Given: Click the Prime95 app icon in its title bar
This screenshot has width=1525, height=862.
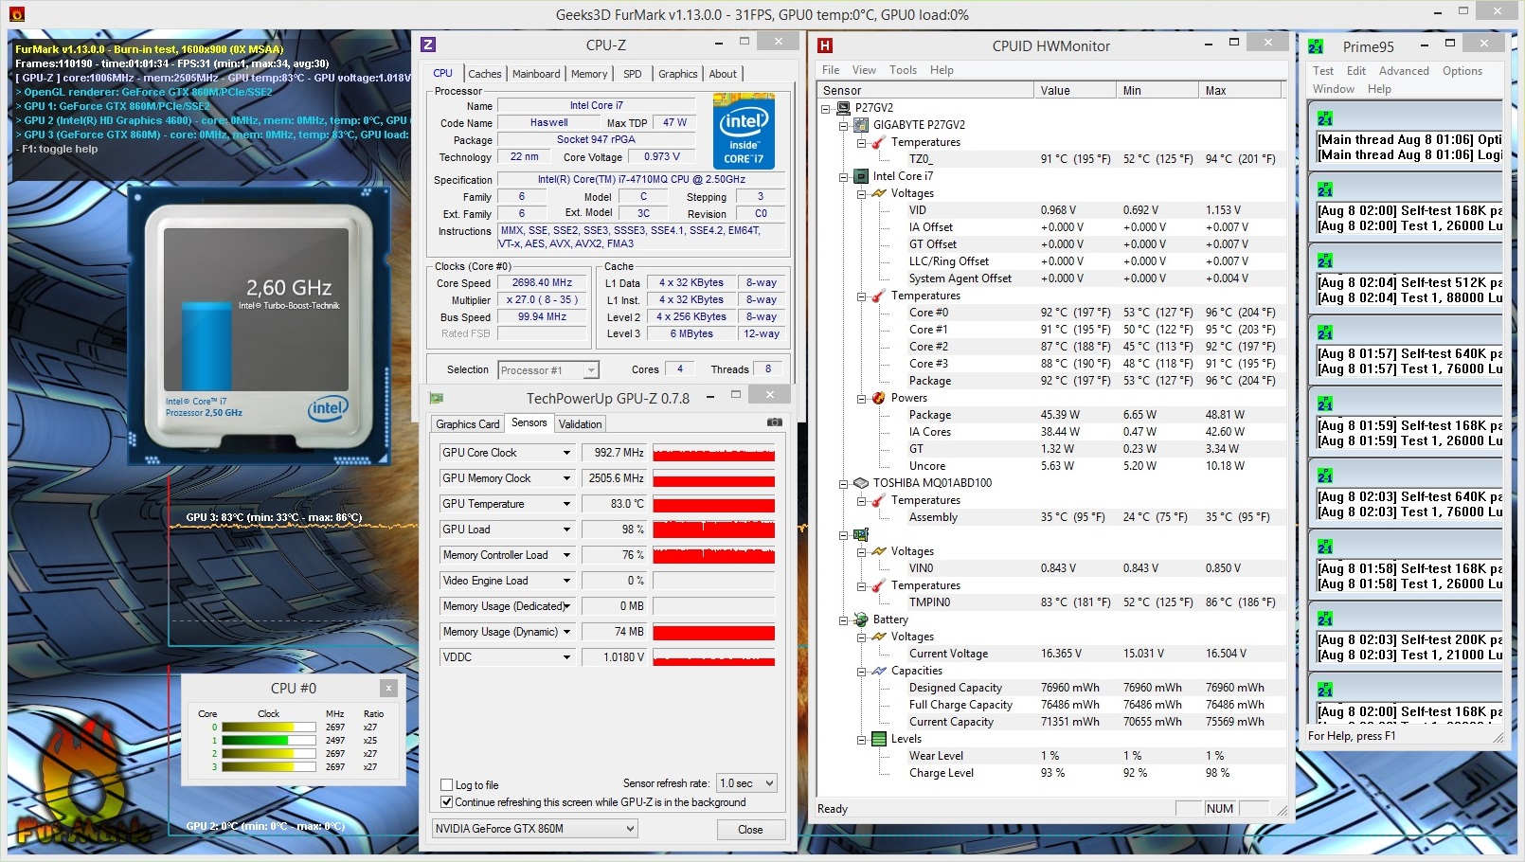Looking at the screenshot, I should point(1316,46).
